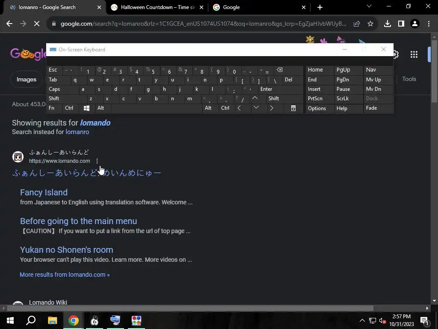Bookmark this page with the star icon
Screen dimensions: 438x329
(370, 24)
